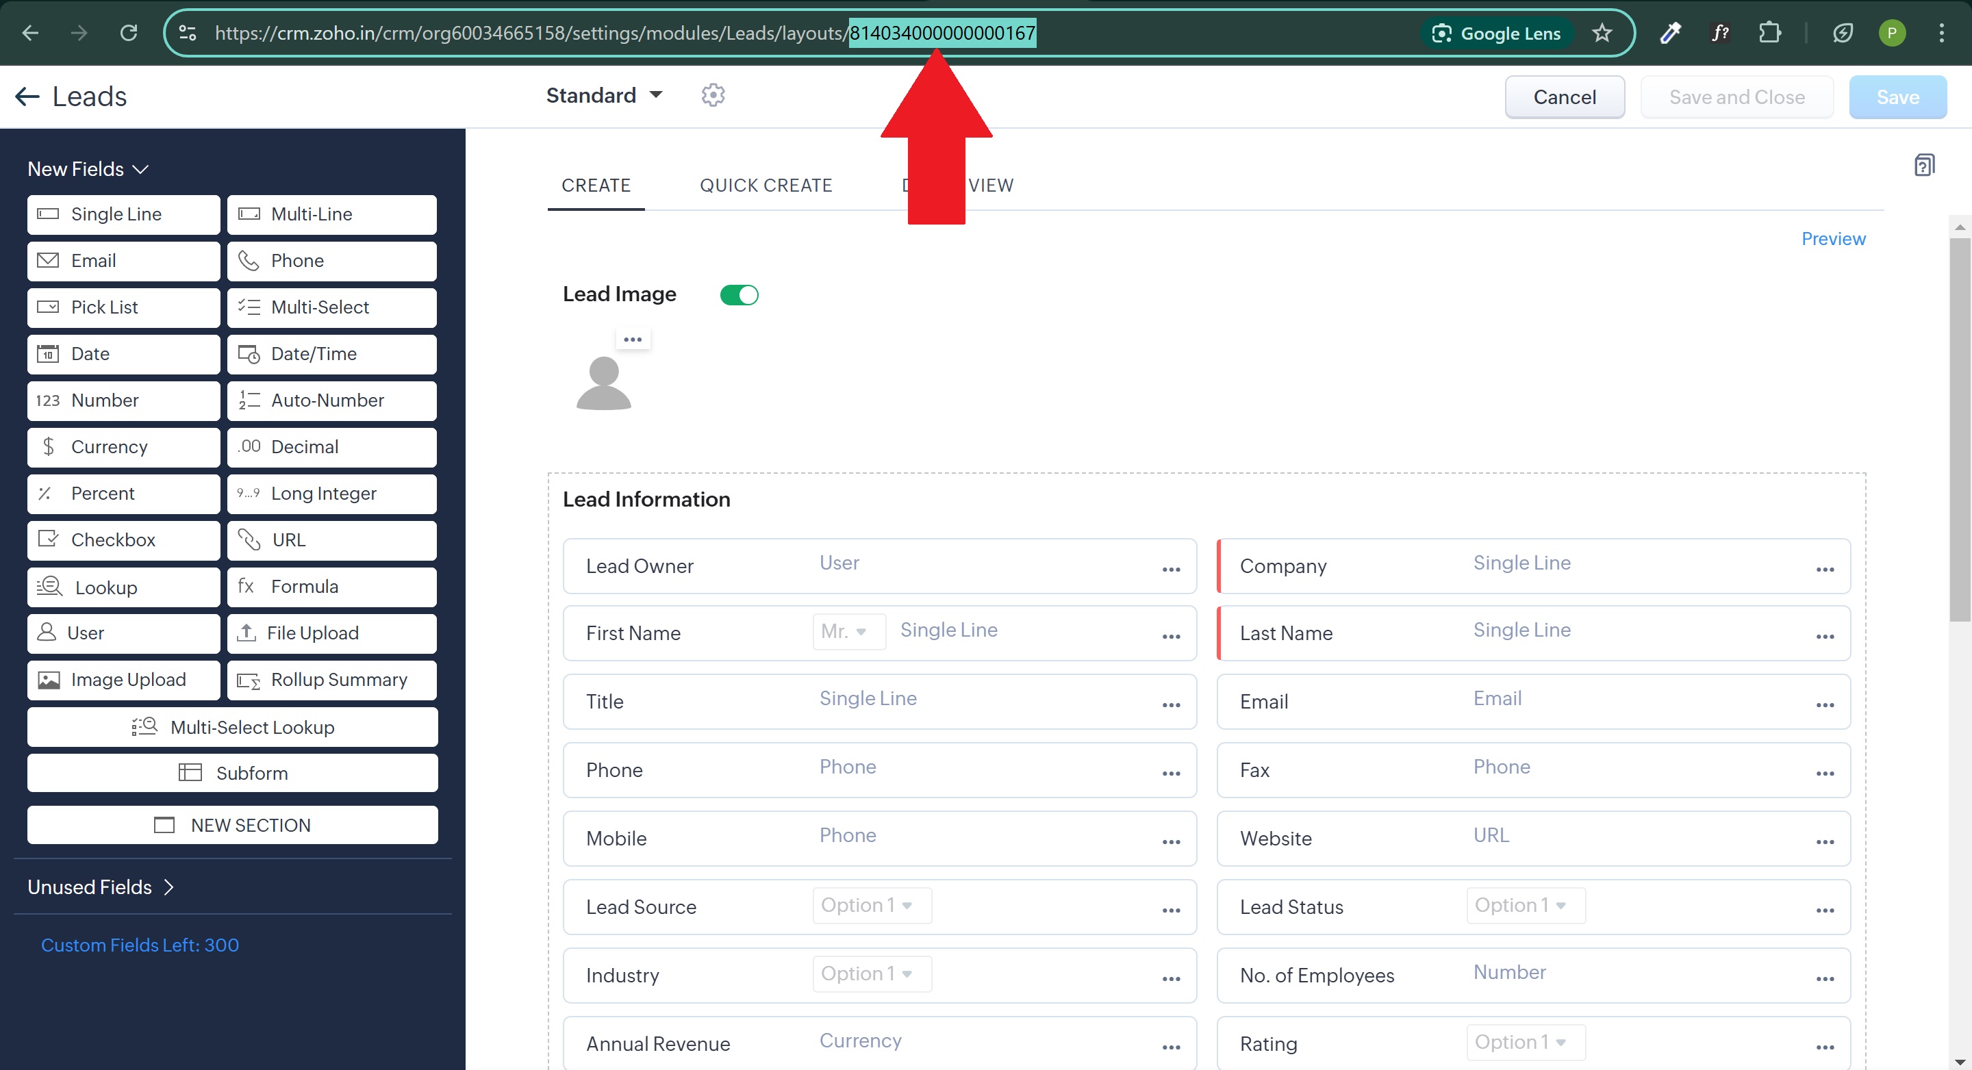Open the help document icon at right
The height and width of the screenshot is (1070, 1972).
click(1924, 165)
